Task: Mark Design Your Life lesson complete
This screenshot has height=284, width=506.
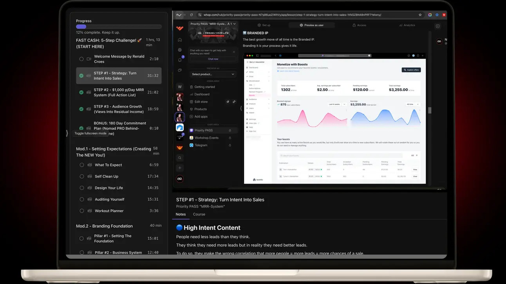Action: click(x=82, y=188)
